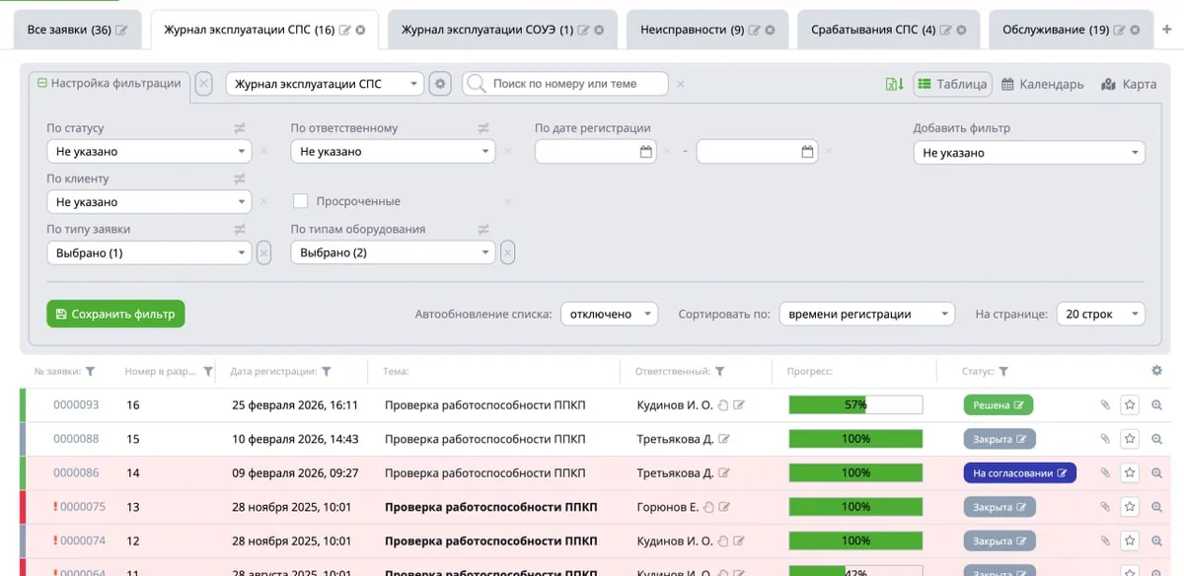Toggle exclusion mode for По типу заявки filter
The height and width of the screenshot is (576, 1184).
[240, 229]
